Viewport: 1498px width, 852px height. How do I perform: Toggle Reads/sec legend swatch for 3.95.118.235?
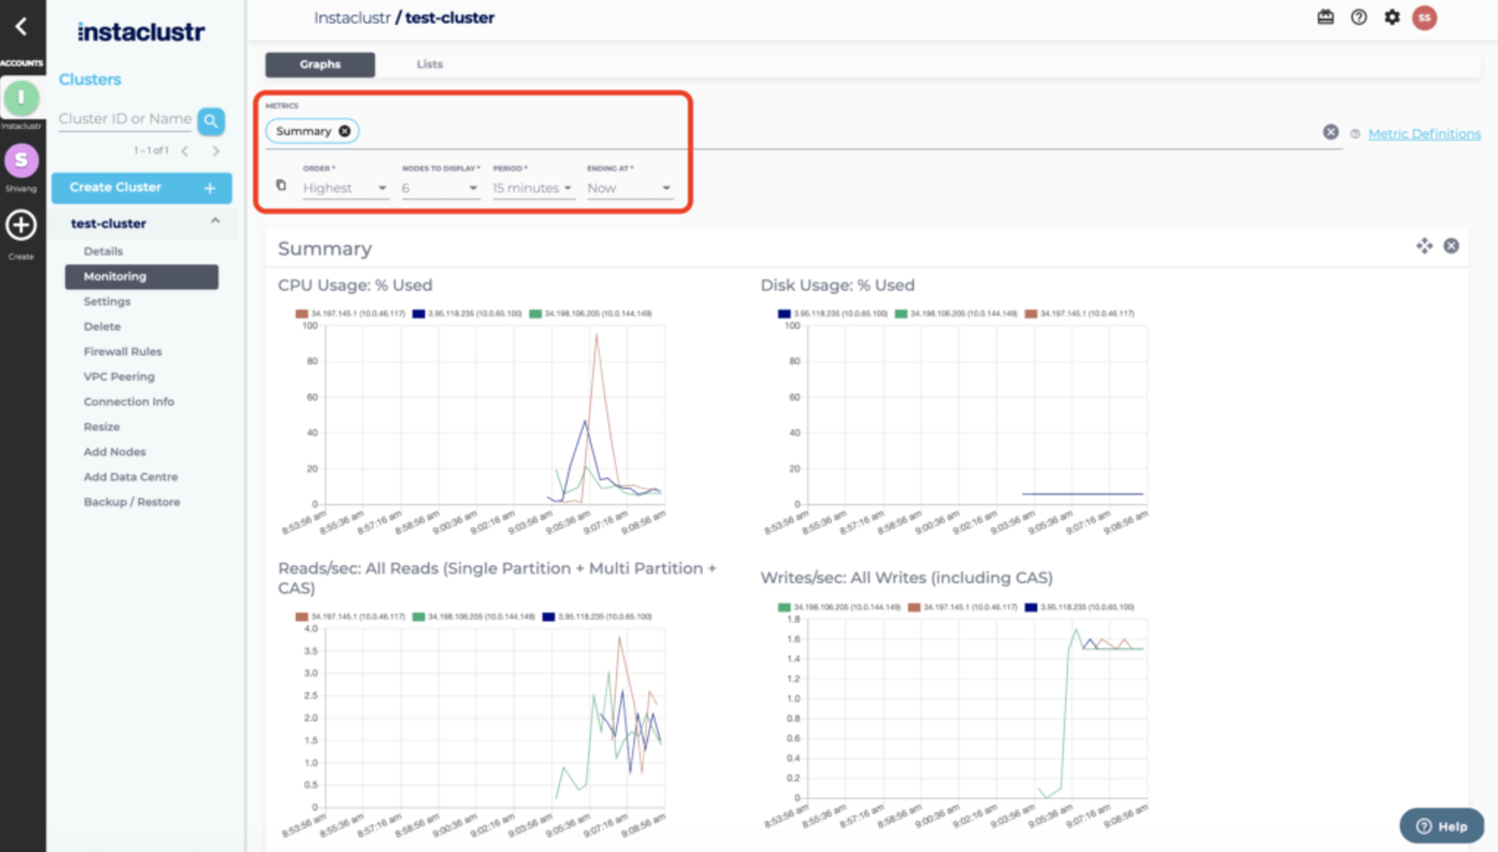click(548, 617)
